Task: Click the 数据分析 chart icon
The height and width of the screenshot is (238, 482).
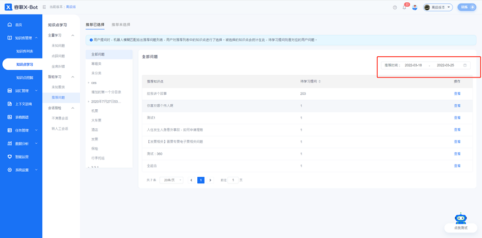Action: coord(9,144)
